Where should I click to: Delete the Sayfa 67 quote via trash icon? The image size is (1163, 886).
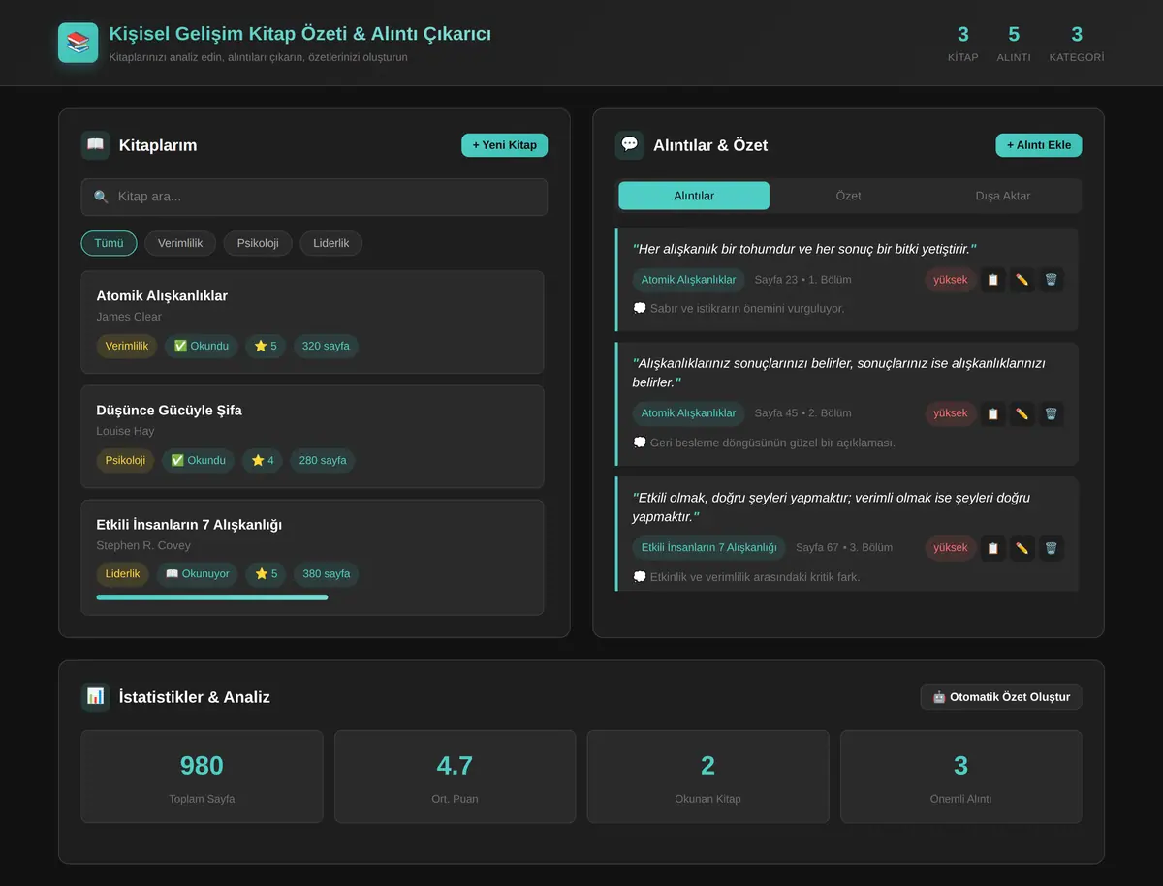tap(1051, 548)
